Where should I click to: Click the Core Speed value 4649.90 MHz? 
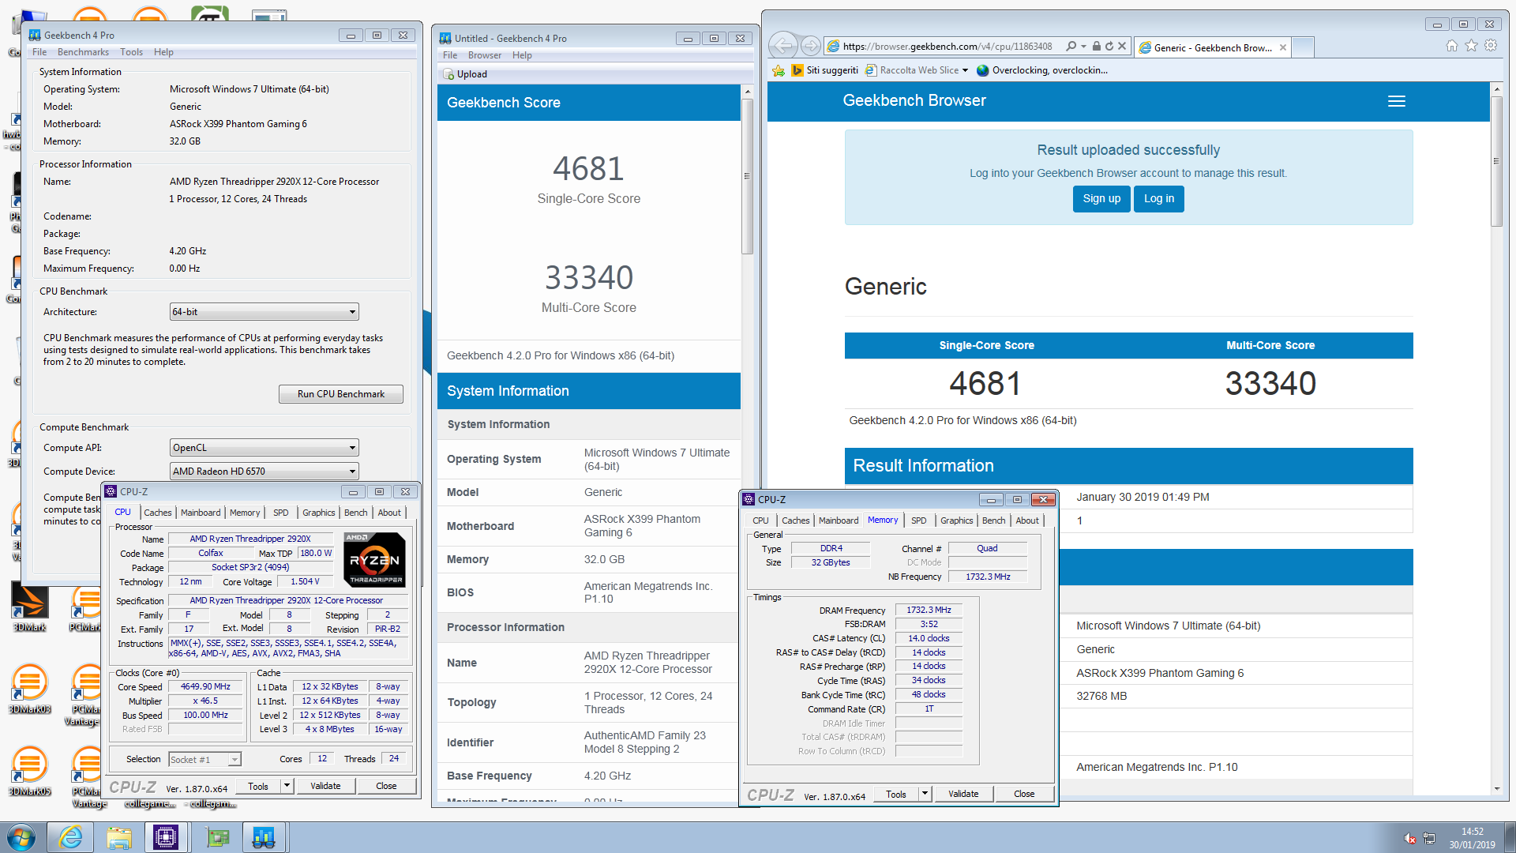pos(205,687)
